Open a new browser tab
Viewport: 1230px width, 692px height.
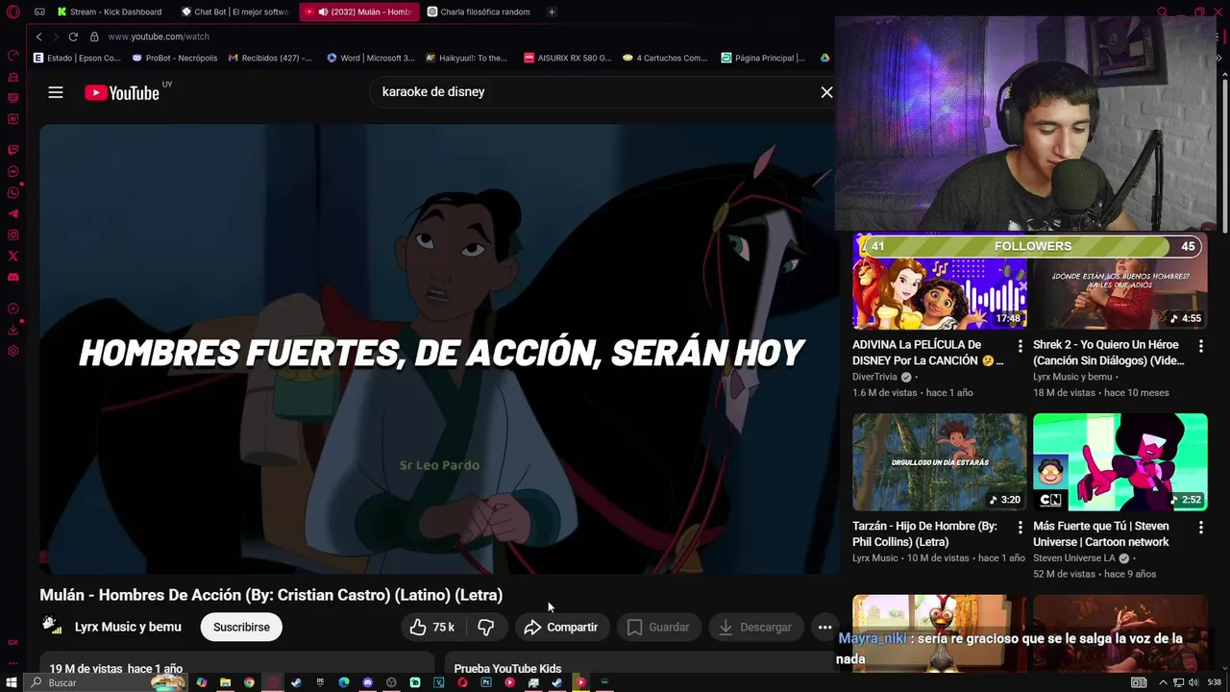[552, 12]
